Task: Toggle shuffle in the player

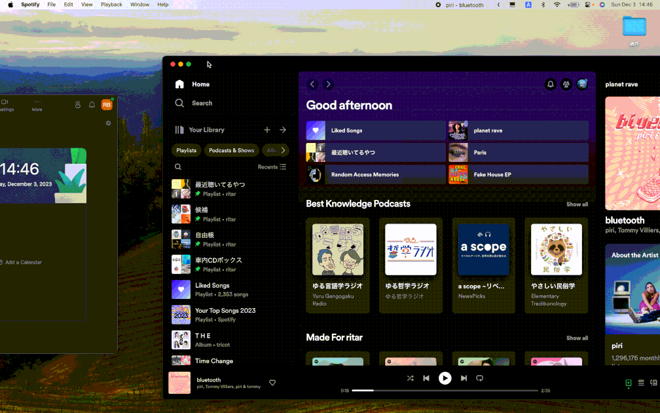Action: (x=410, y=378)
